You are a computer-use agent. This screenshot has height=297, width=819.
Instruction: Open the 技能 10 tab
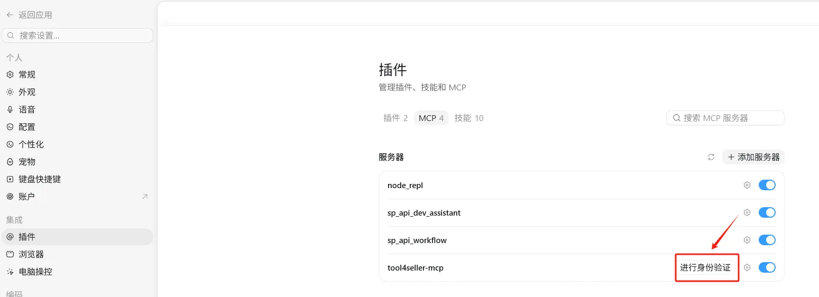pyautogui.click(x=469, y=118)
